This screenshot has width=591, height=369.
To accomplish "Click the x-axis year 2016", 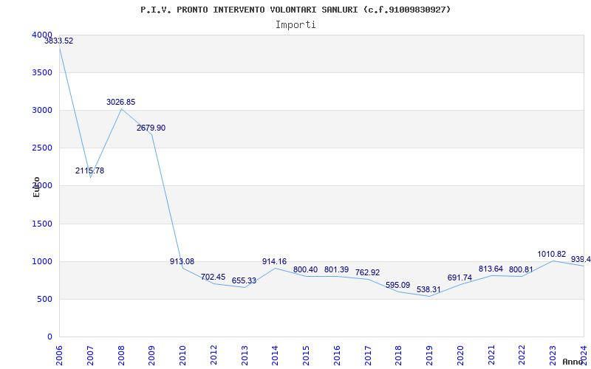I will pos(337,356).
